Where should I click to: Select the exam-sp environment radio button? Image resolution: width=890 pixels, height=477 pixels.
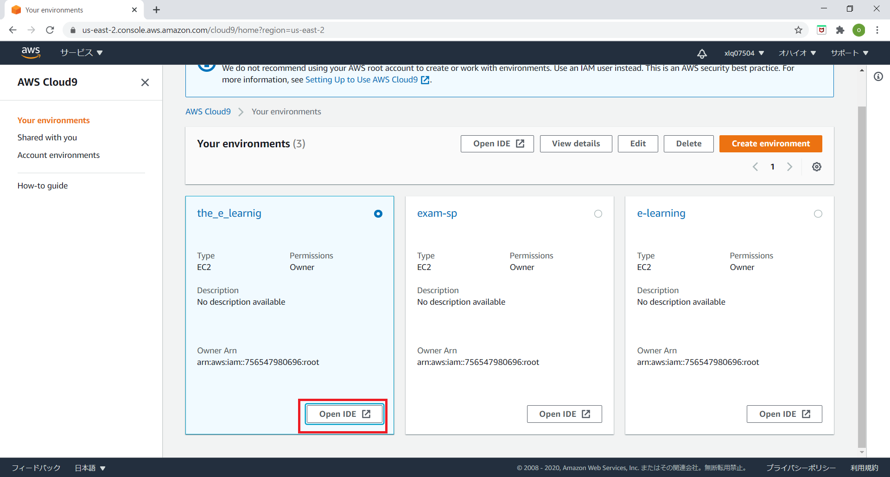pos(598,213)
